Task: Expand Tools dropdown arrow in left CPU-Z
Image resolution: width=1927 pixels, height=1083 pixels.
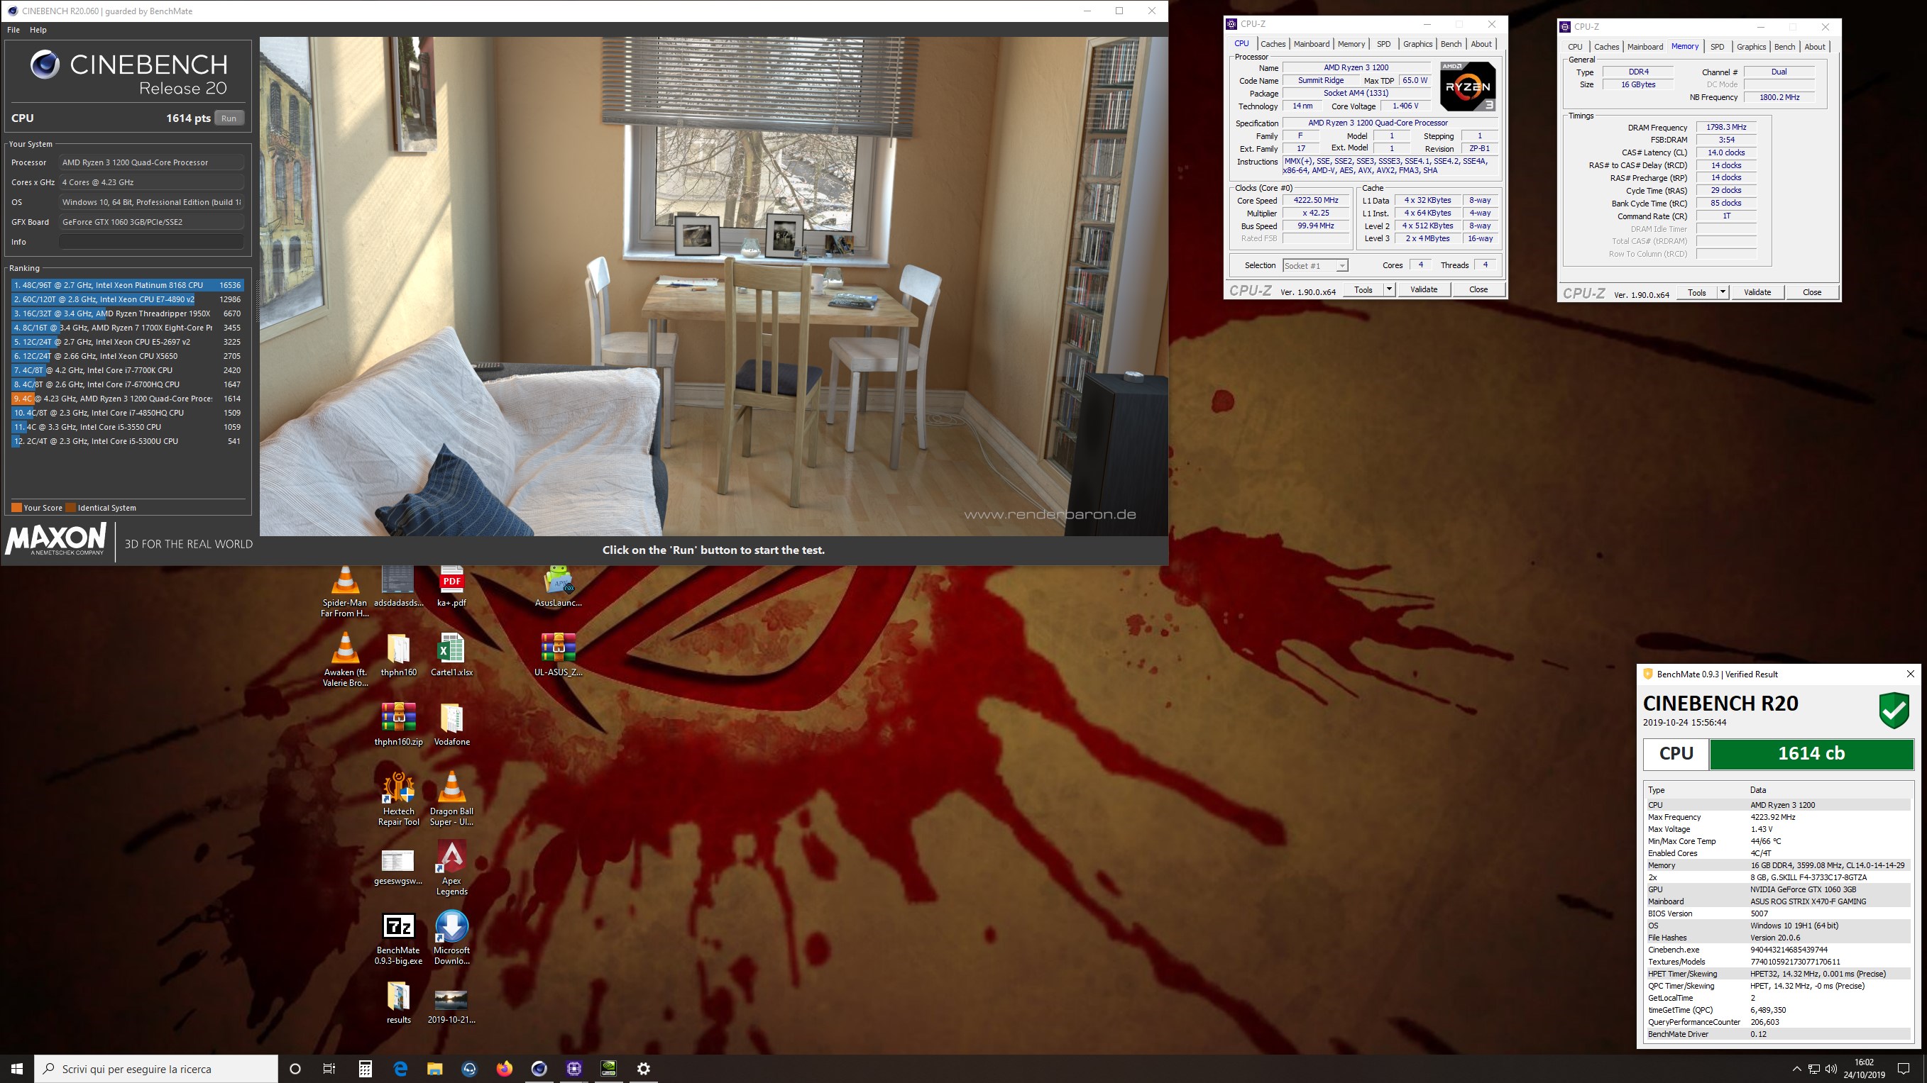Action: (x=1389, y=289)
